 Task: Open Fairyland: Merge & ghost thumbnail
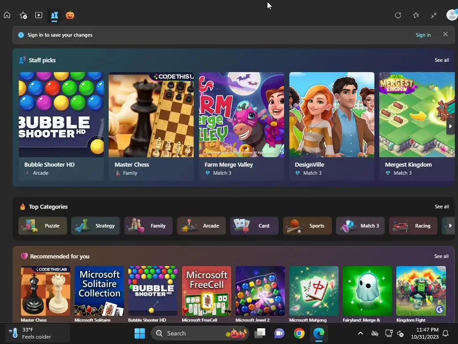(x=367, y=291)
